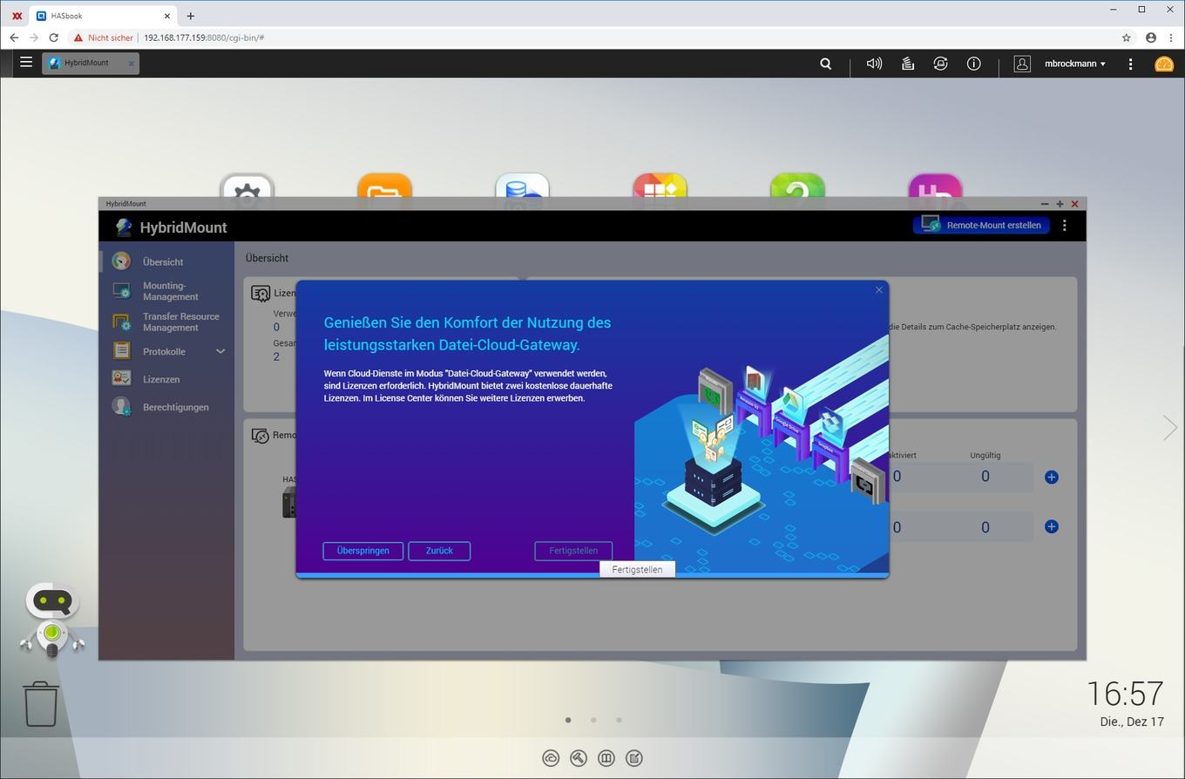Screen dimensions: 1185x779
Task: Close the Datei-Cloud-Gateway wizard dialog
Action: tap(879, 290)
